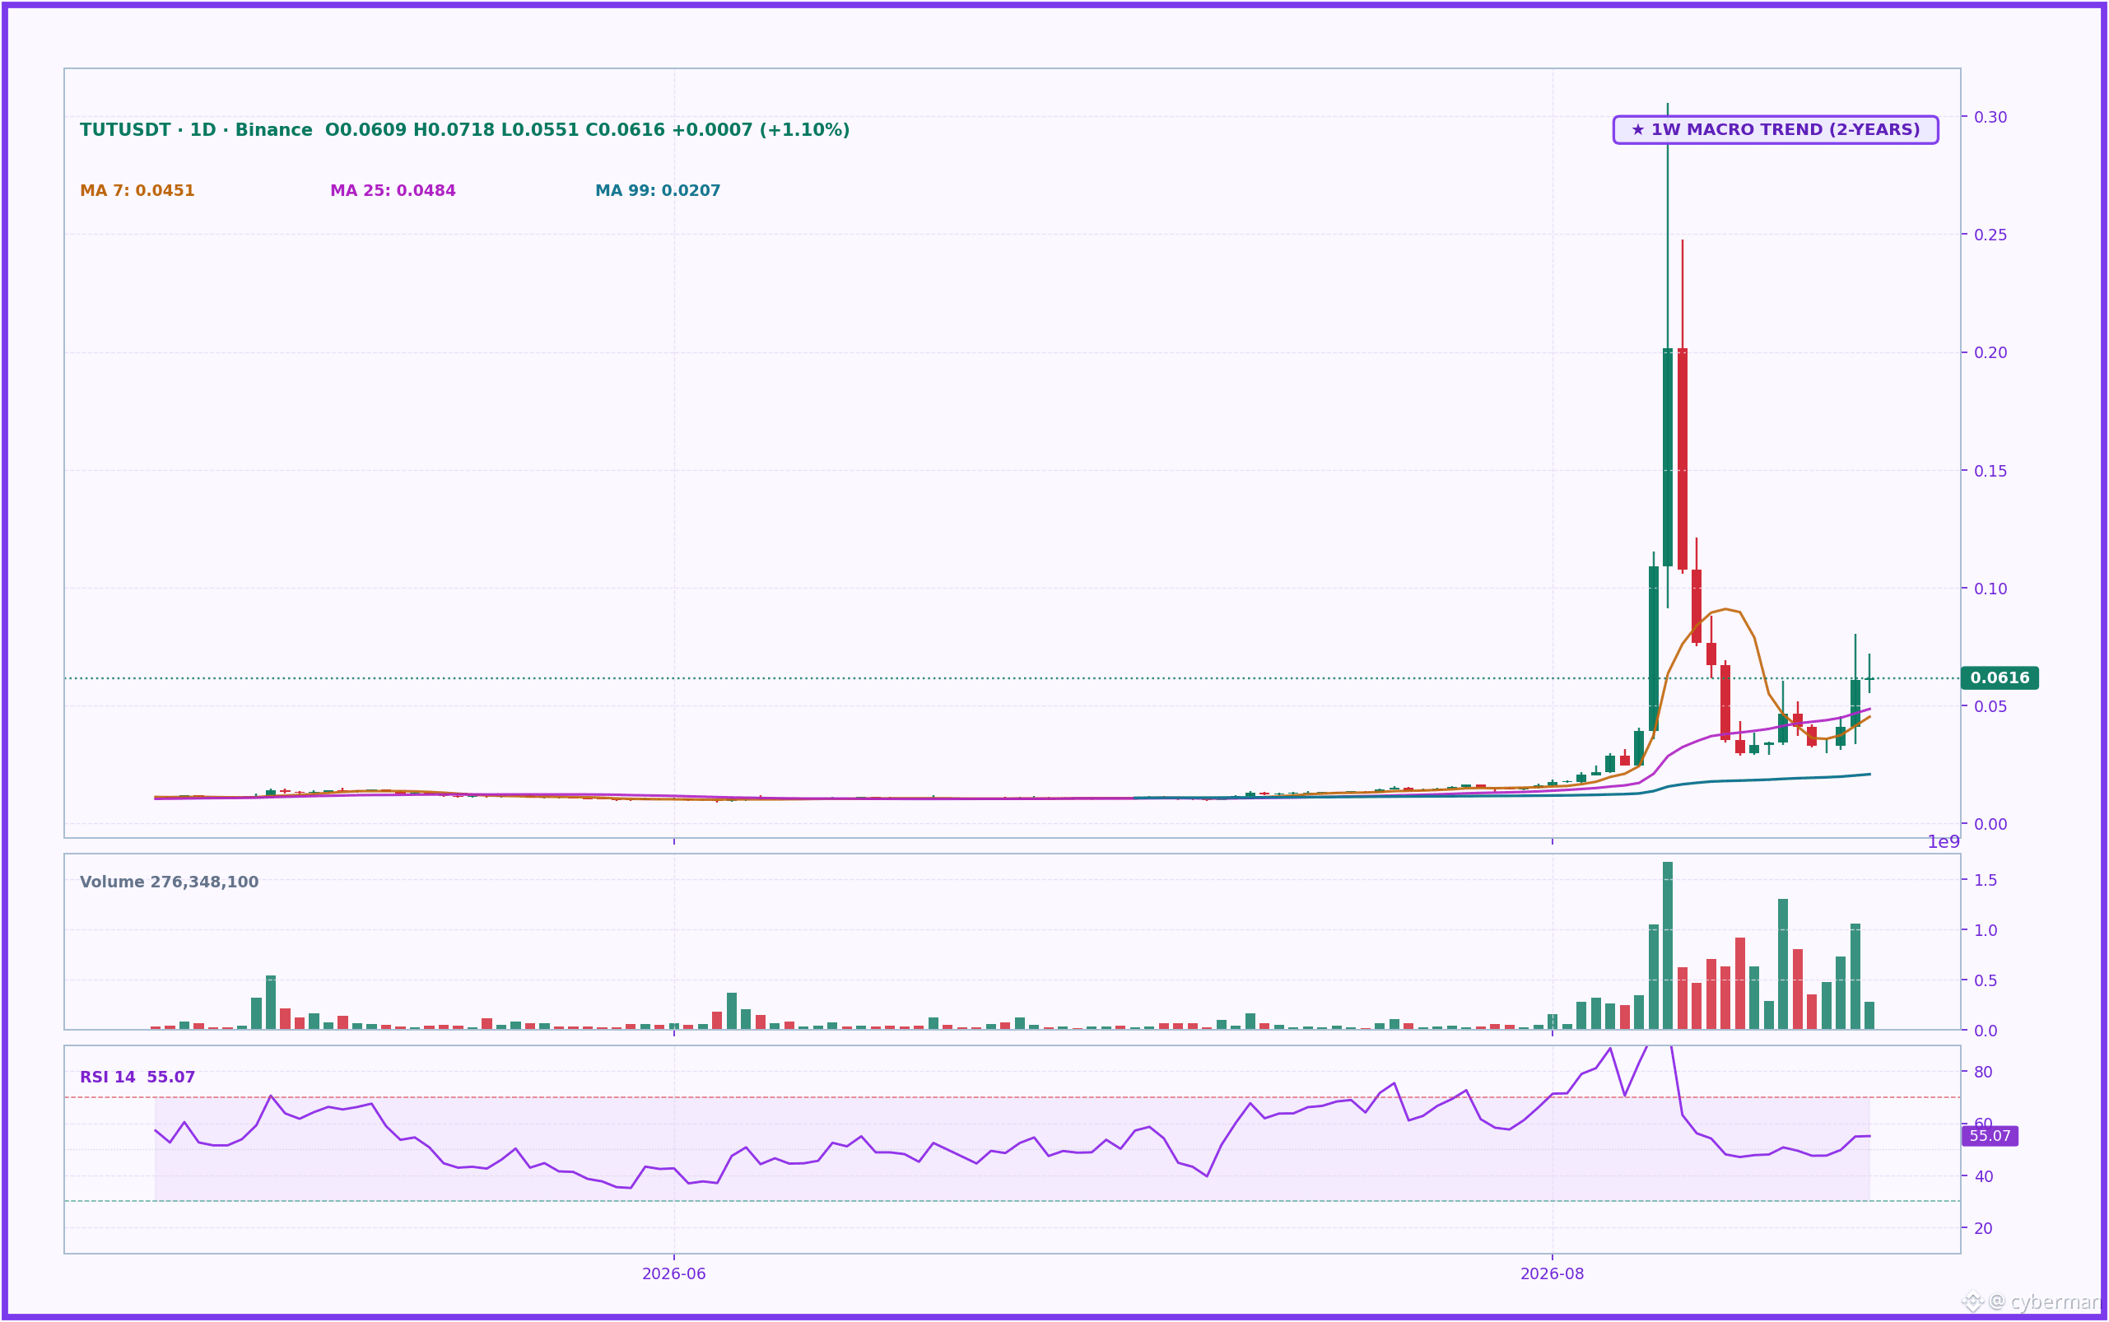Click the purple 55.07 RSI value tag
The width and height of the screenshot is (2109, 1322).
1990,1136
